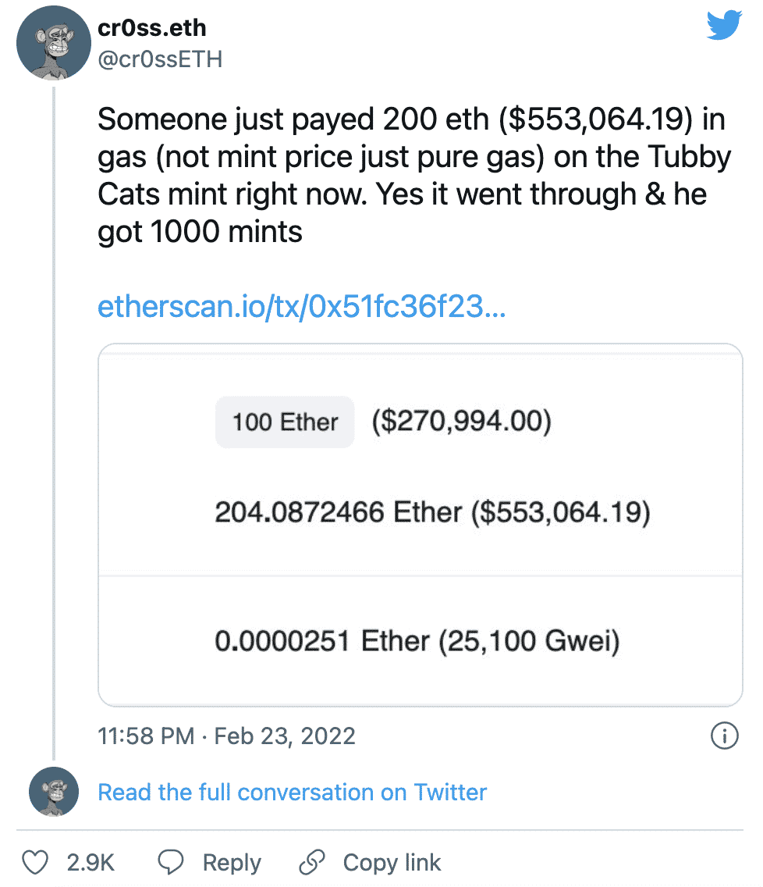Image resolution: width=763 pixels, height=887 pixels.
Task: Click the Twitter bird logo
Action: coord(725,24)
